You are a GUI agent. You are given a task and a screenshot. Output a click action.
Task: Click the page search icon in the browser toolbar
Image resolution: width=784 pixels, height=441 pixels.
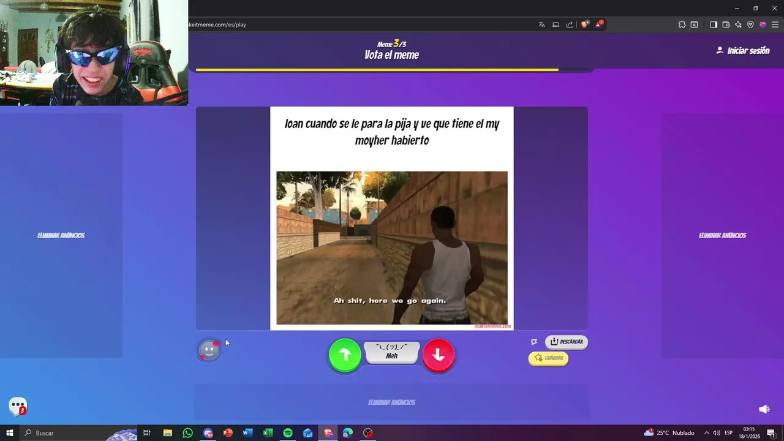694,24
